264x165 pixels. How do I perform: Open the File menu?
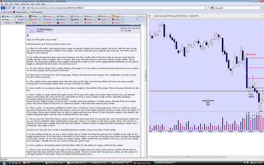point(2,4)
